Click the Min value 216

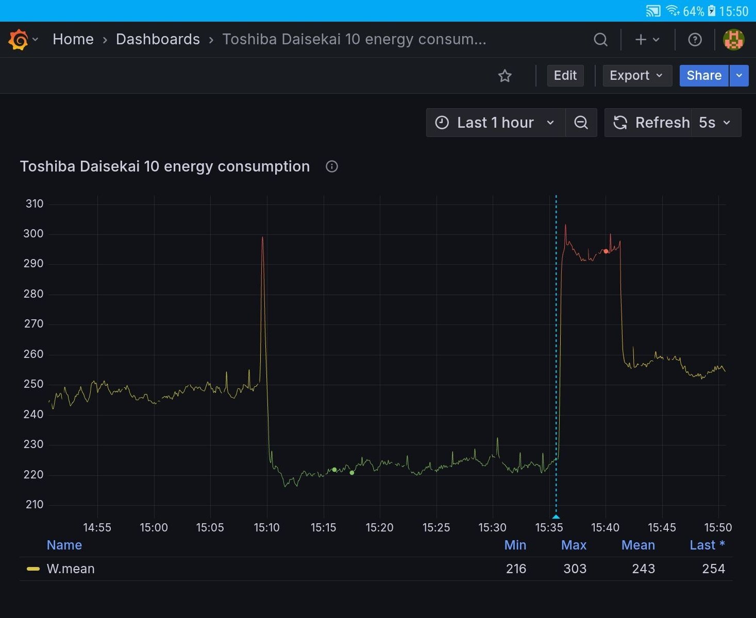516,569
